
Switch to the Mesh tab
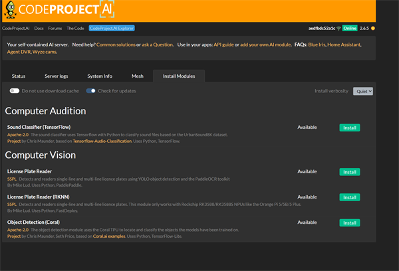point(138,76)
